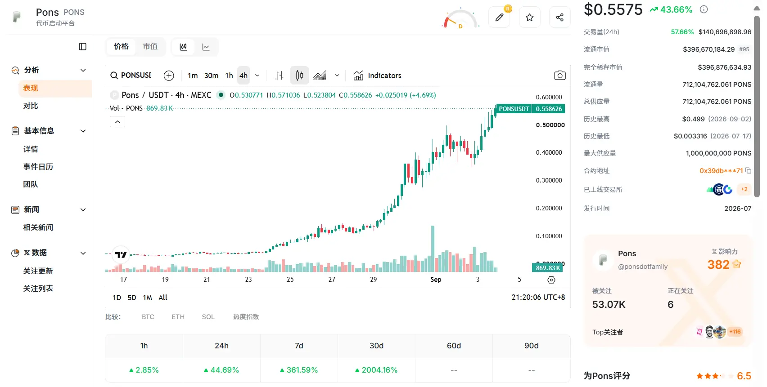This screenshot has width=767, height=387.
Task: Set chart range to 5D
Action: click(132, 298)
